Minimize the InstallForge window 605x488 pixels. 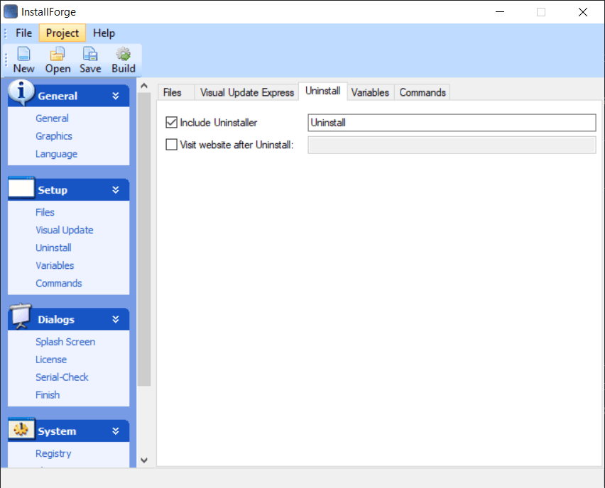coord(500,12)
